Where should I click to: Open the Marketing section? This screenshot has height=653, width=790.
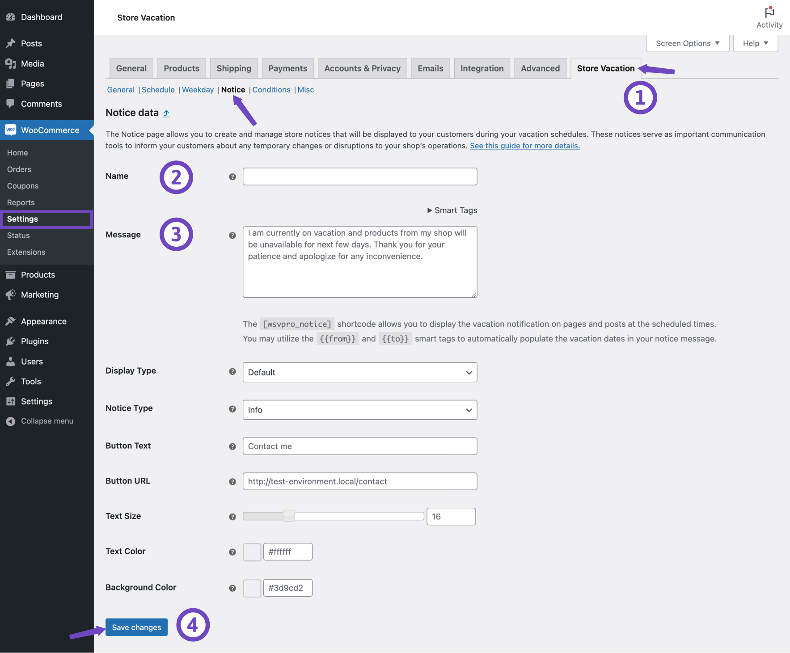coord(40,295)
